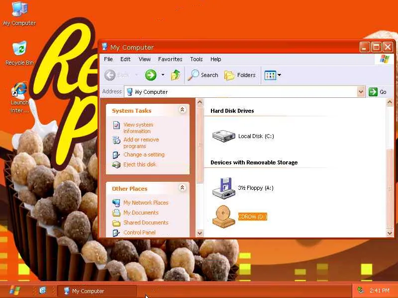Click Eject this disk link

[x=140, y=164]
